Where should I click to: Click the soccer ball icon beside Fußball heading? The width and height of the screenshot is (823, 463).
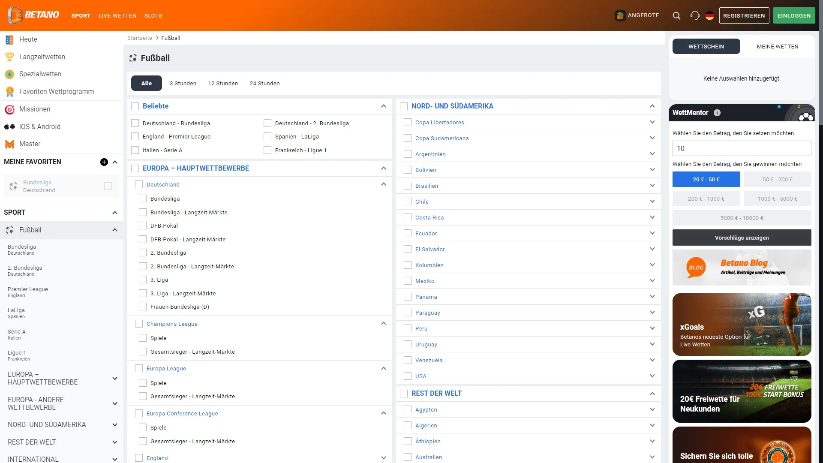pos(133,58)
